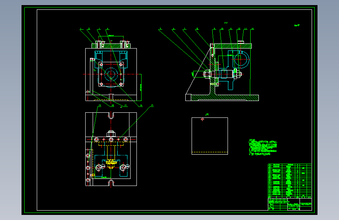Viewport: 339px width, 220px height.
Task: Click the hex nut in the plan view
Action: pos(111,133)
